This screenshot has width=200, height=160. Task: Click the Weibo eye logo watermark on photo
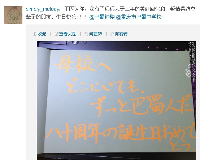click(x=188, y=73)
